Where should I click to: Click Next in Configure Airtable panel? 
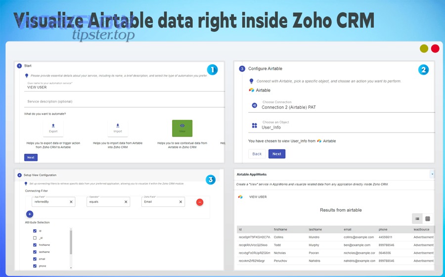pos(277,154)
